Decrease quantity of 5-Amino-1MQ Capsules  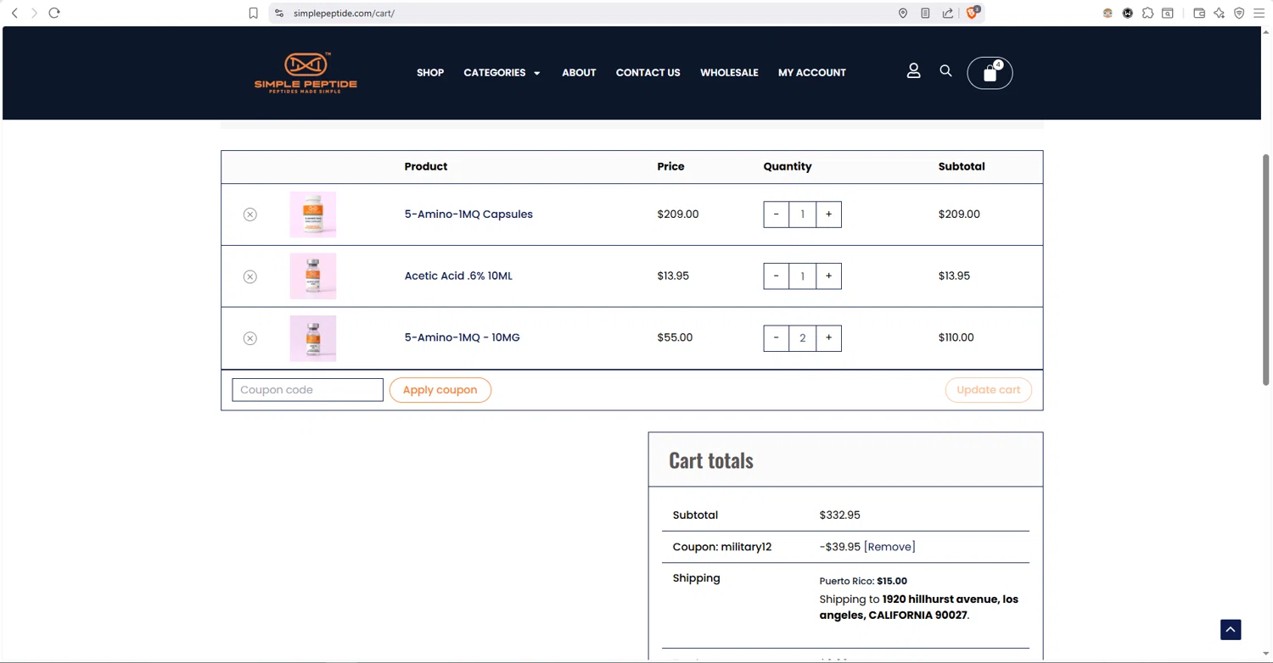pyautogui.click(x=776, y=214)
